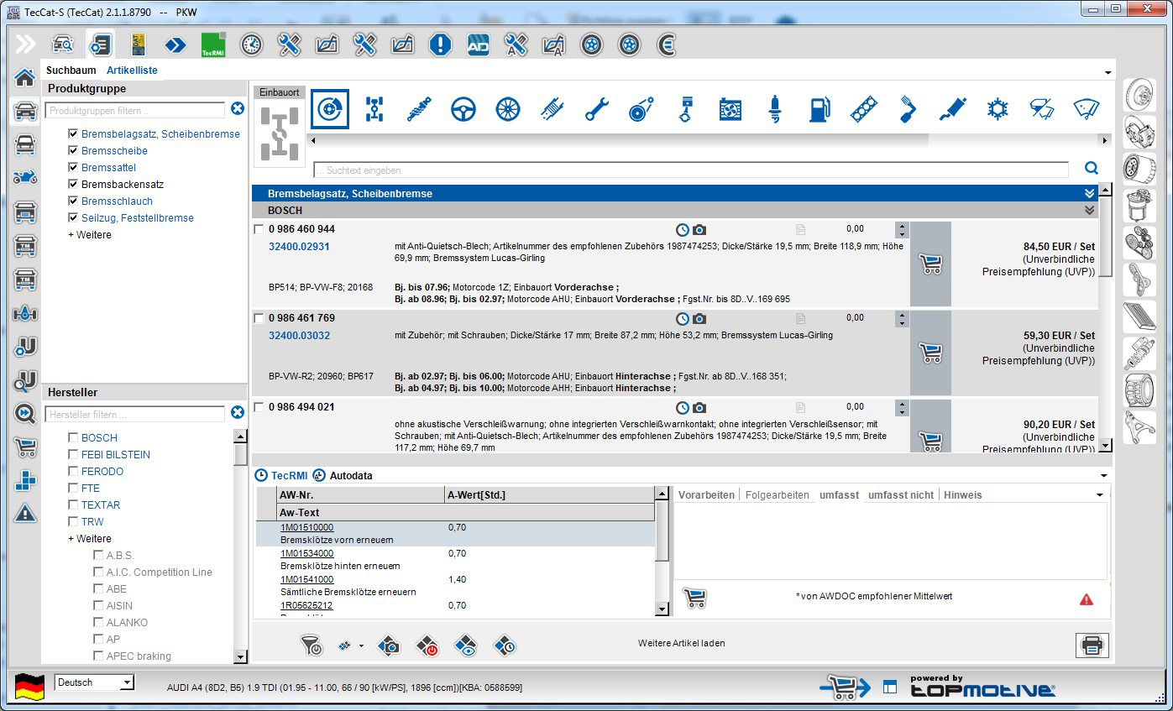Viewport: 1173px width, 711px height.
Task: Open the Deutsch language dropdown
Action: pos(127,683)
